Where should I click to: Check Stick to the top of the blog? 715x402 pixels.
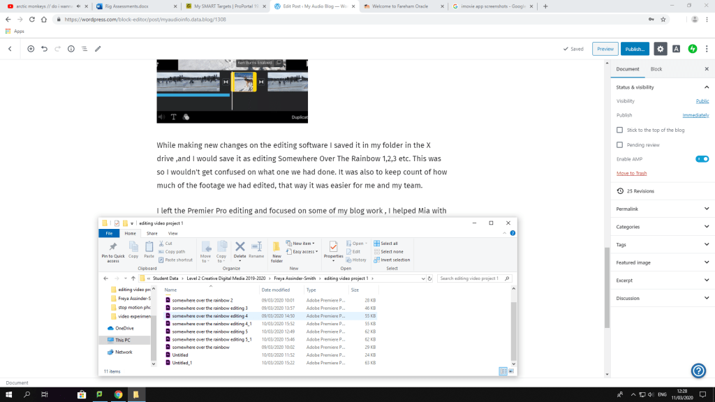coord(620,130)
